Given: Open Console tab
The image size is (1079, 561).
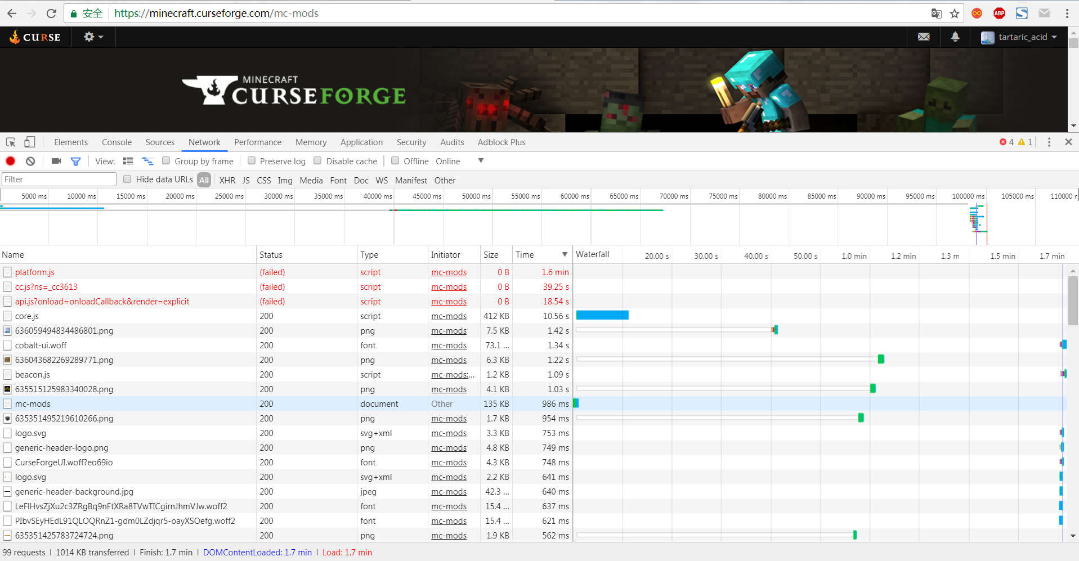Looking at the screenshot, I should click(x=117, y=142).
